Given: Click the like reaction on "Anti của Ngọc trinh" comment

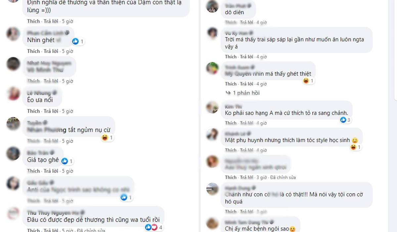Looking at the screenshot, I should tap(126, 198).
